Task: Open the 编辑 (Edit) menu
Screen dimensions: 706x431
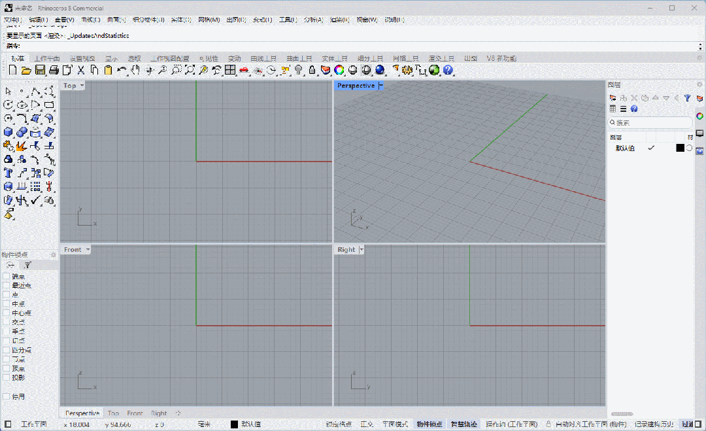Action: (x=39, y=20)
